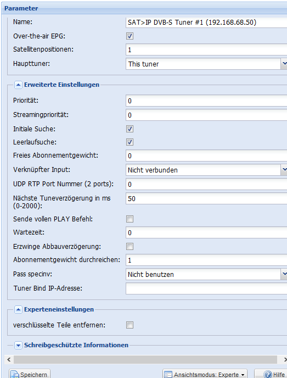Open the Pass specinv dropdown

284,274
